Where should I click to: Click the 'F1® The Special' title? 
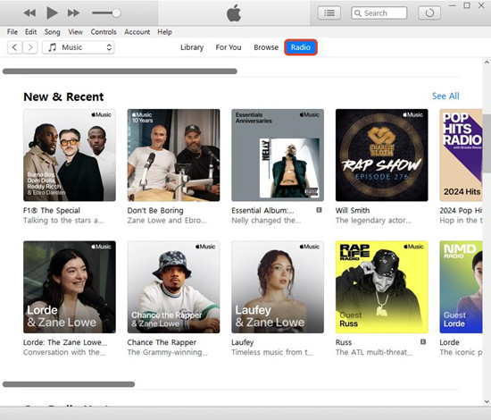point(52,210)
